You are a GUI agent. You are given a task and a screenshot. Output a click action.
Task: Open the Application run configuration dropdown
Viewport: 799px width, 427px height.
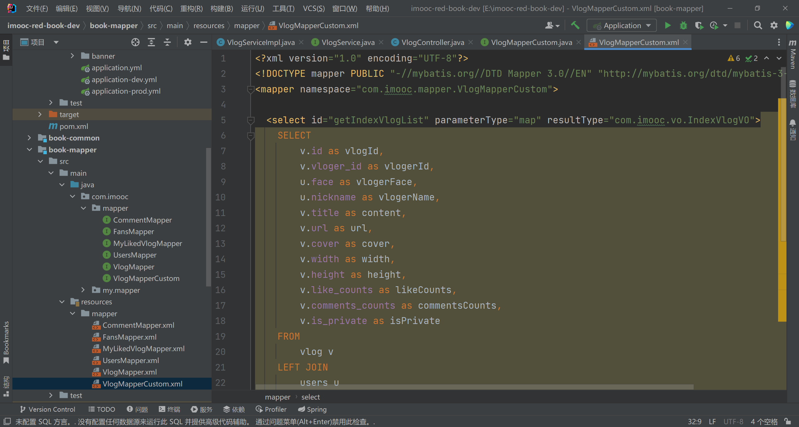click(x=621, y=26)
